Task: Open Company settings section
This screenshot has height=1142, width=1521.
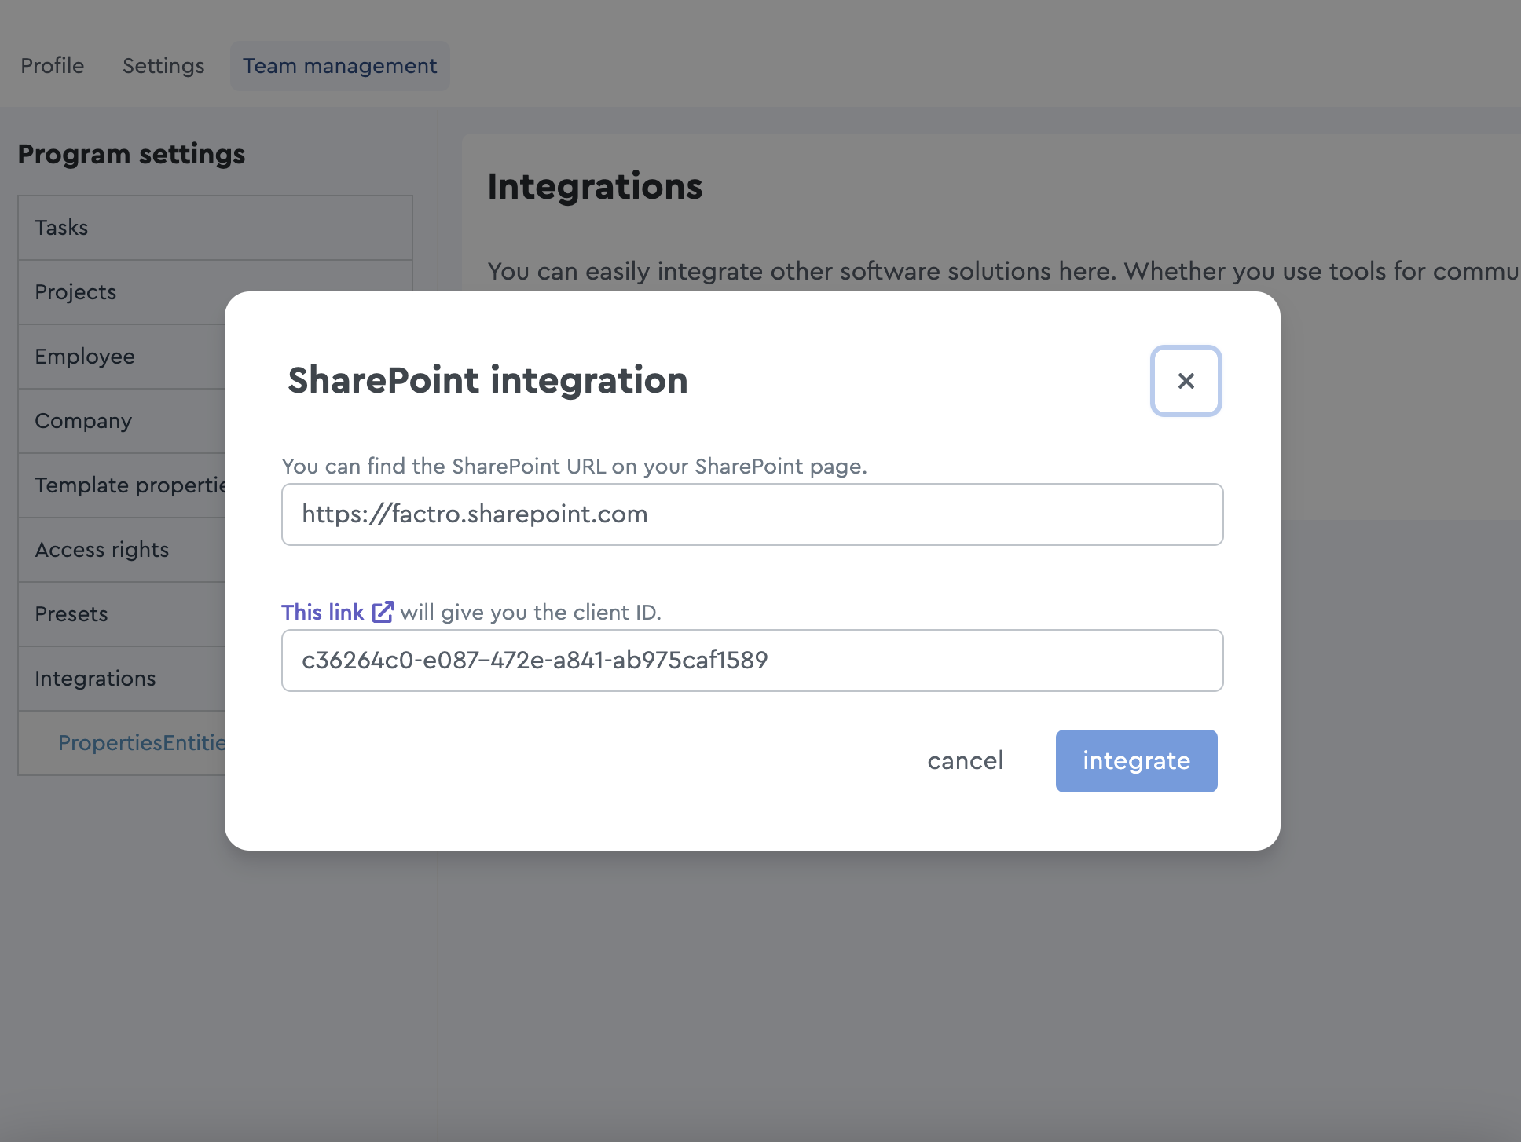Action: (122, 421)
